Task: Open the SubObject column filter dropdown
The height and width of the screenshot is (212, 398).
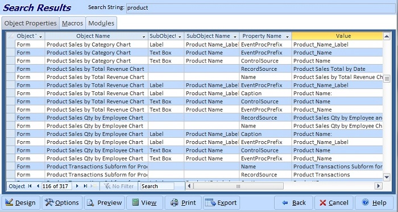Action: (180, 37)
